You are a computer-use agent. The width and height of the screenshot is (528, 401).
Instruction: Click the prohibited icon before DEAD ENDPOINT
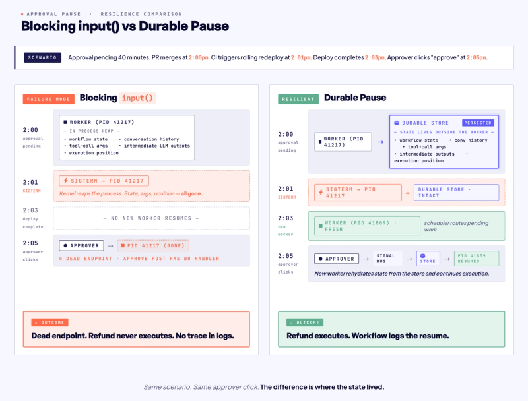click(x=61, y=259)
